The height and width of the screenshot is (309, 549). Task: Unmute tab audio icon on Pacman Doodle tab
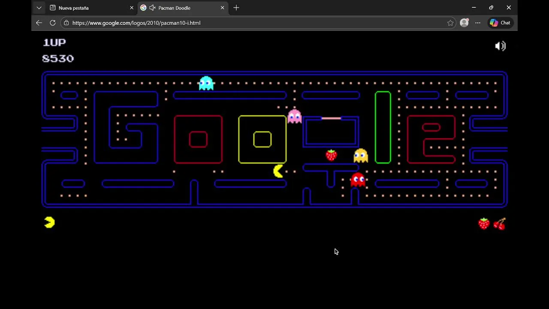point(152,8)
